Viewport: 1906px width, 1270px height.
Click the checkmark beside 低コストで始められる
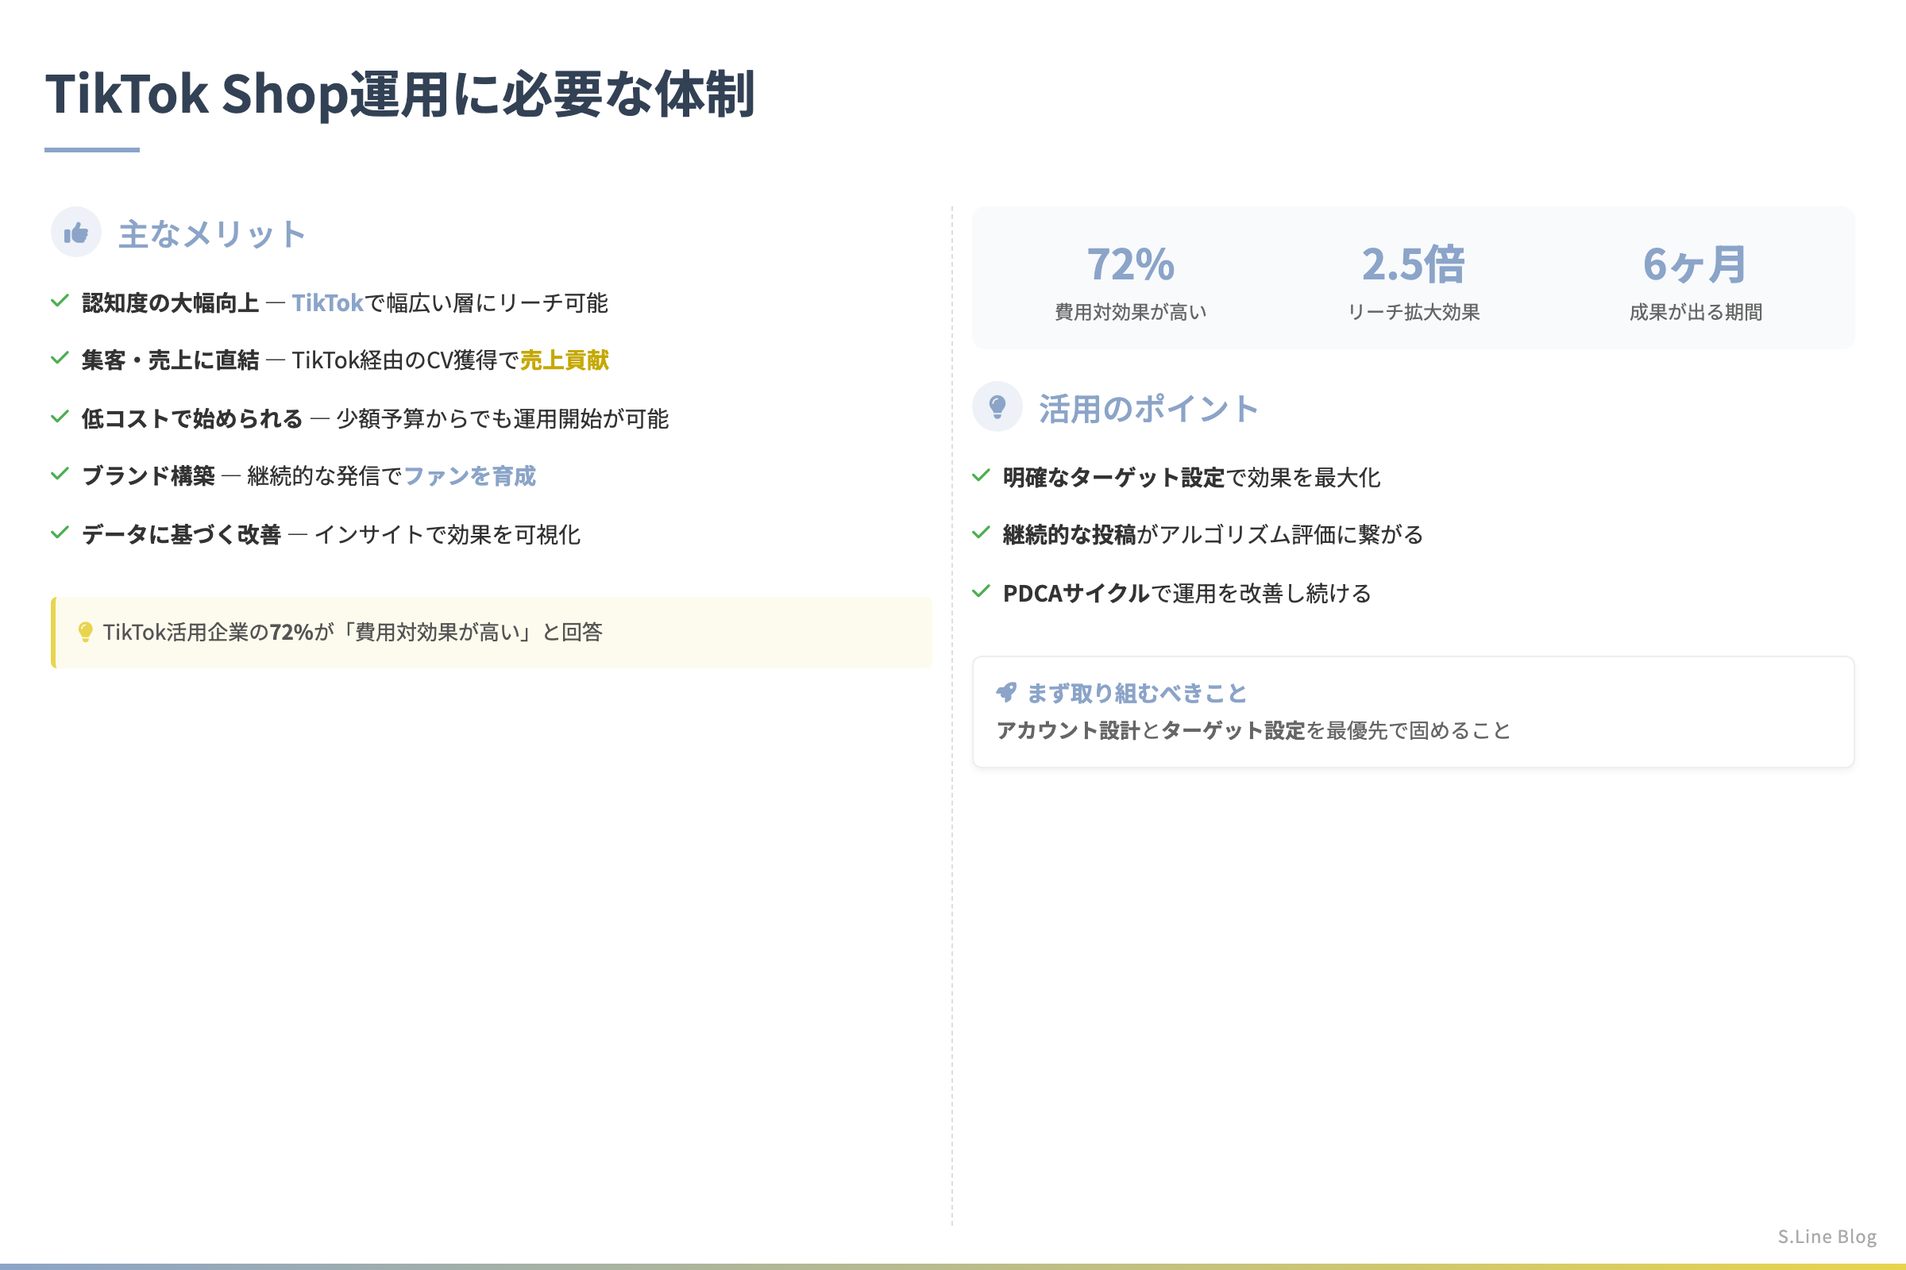coord(60,418)
